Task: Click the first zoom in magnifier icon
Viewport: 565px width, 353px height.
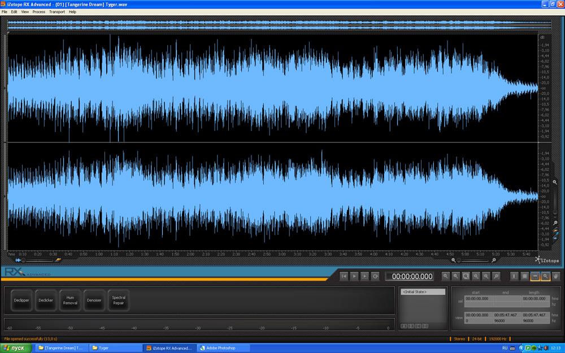Action: click(446, 276)
